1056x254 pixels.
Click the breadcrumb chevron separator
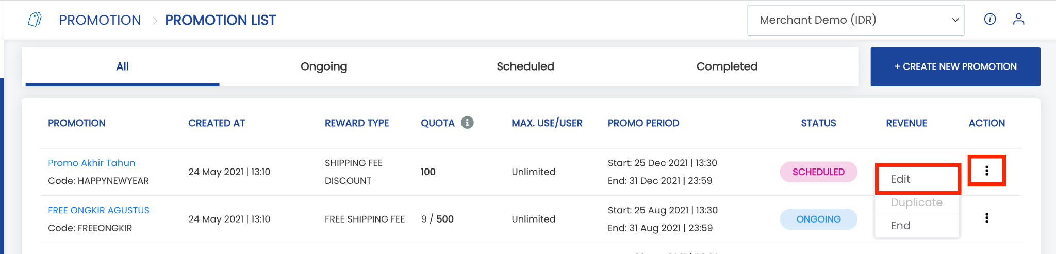(154, 20)
